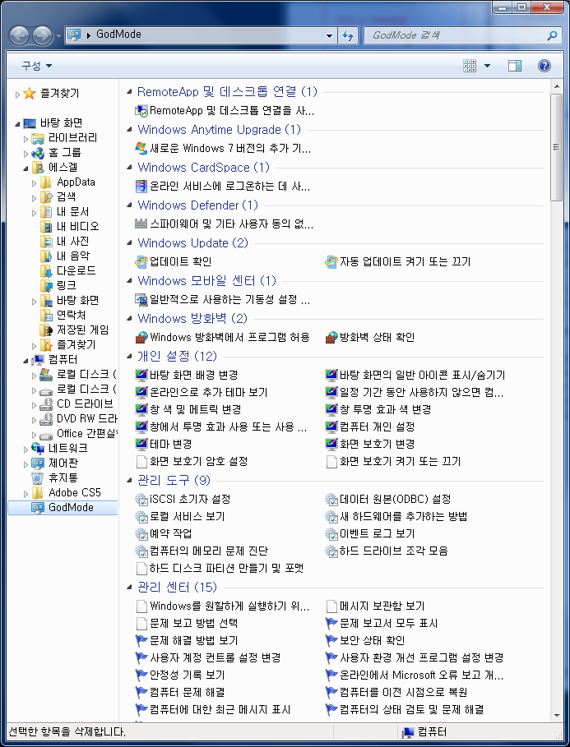Screen dimensions: 570x747
Task: Click the Windows 모바일 센터 item icon
Action: tap(141, 300)
